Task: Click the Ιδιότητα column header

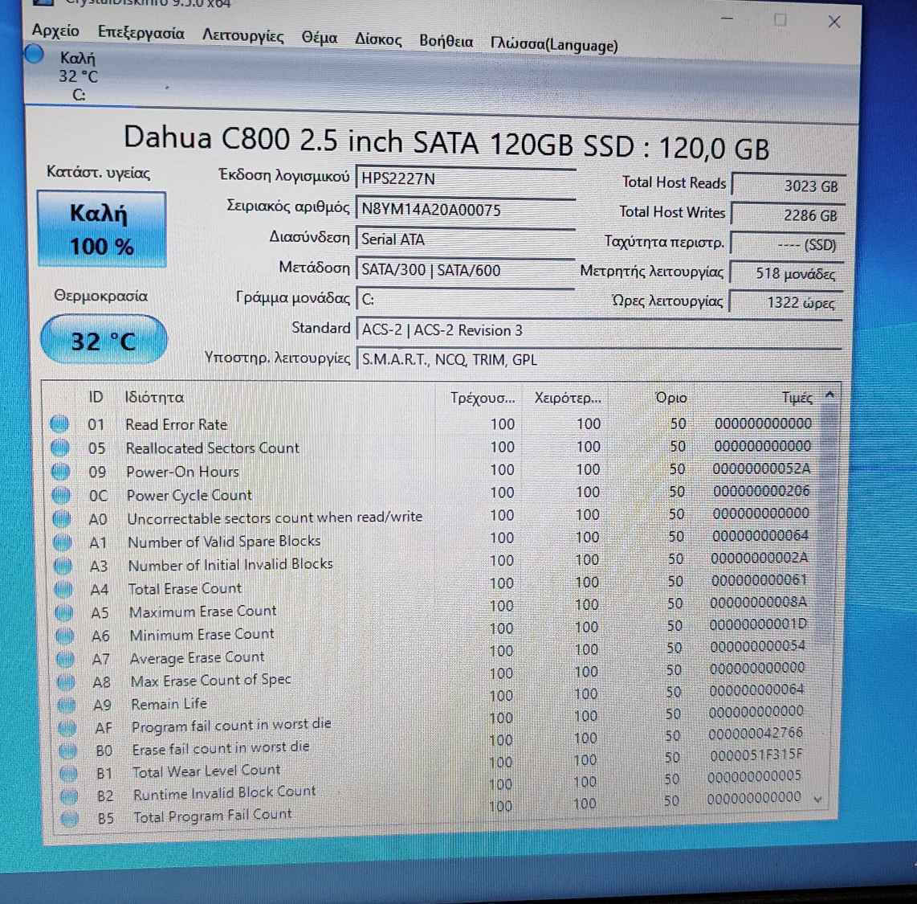Action: (154, 397)
